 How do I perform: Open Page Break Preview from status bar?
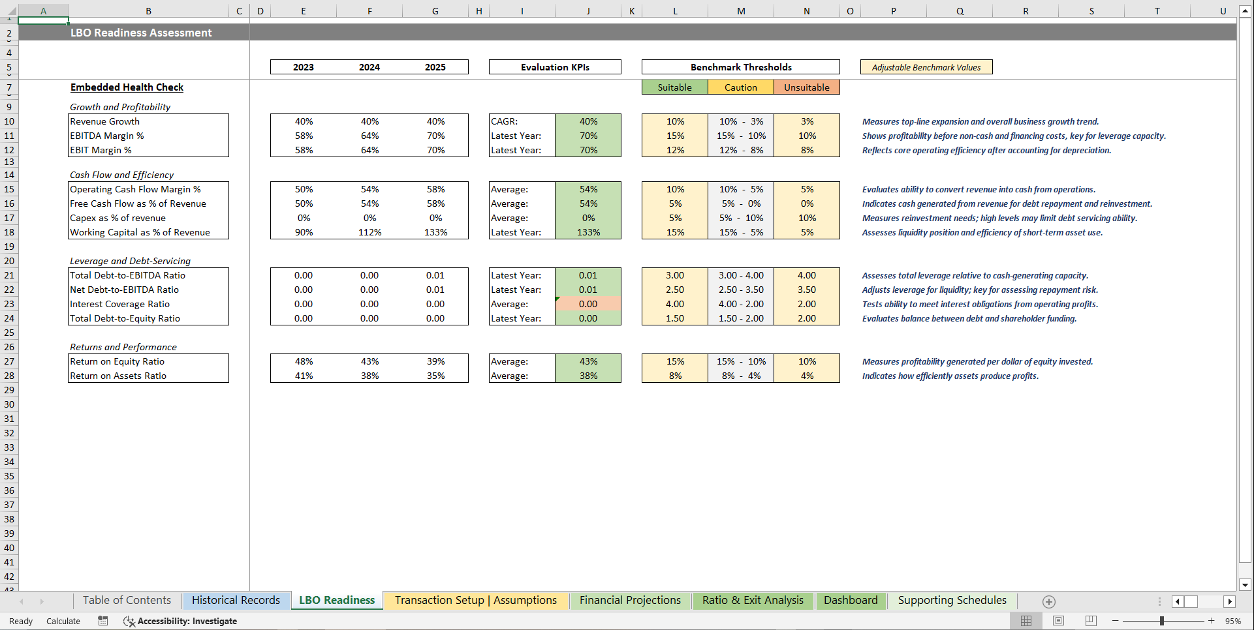tap(1090, 621)
